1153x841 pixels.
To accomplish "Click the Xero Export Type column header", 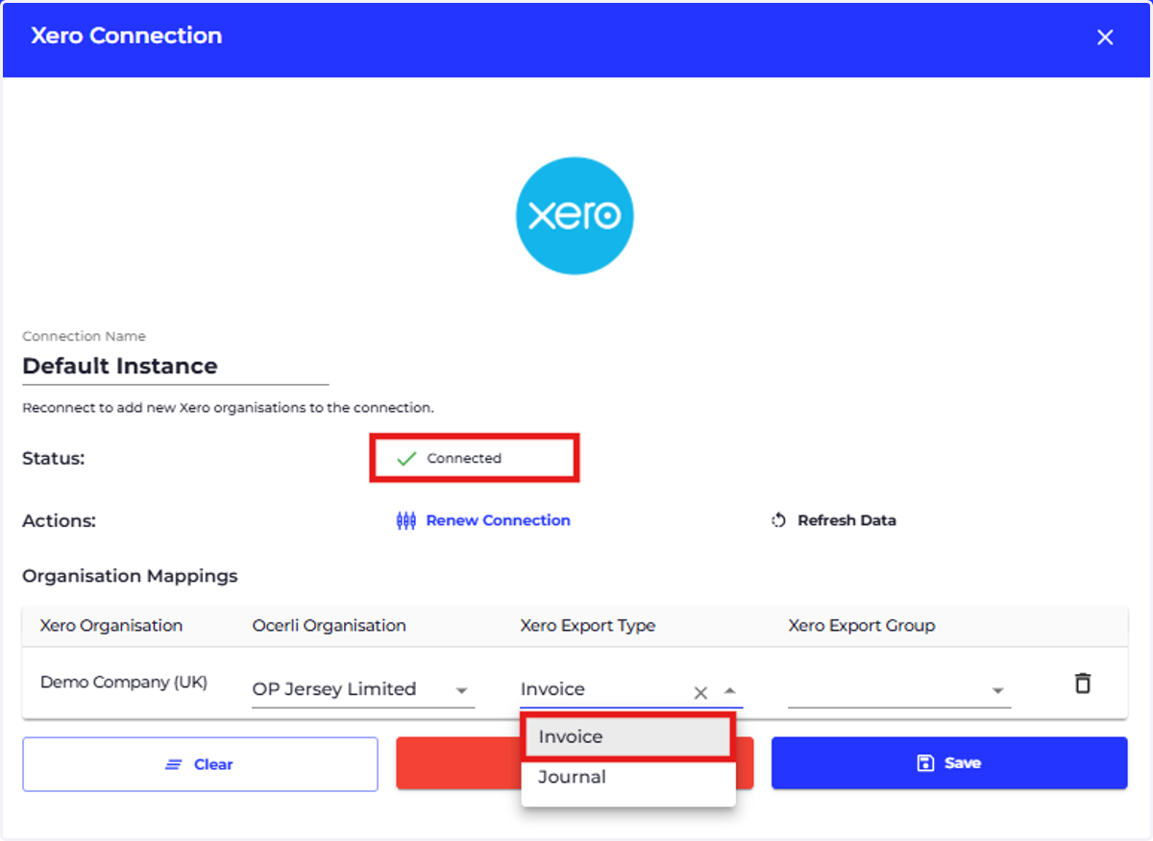I will pos(588,625).
